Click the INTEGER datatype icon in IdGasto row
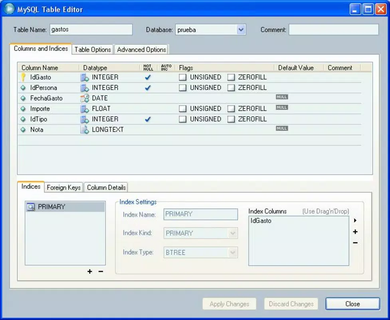The height and width of the screenshot is (320, 390). (85, 78)
